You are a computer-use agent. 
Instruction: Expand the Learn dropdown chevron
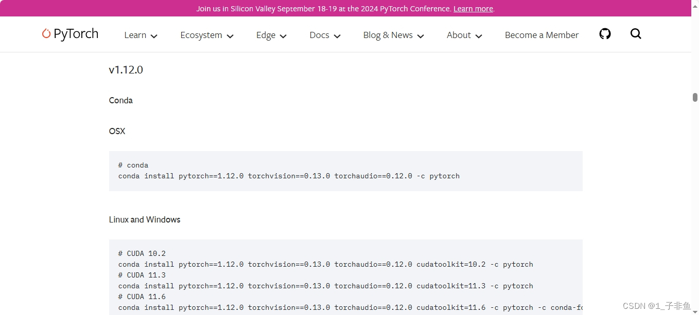(x=154, y=36)
